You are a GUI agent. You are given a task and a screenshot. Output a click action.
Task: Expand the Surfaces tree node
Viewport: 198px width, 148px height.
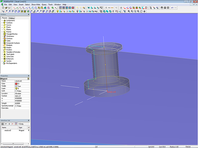pos(2,23)
